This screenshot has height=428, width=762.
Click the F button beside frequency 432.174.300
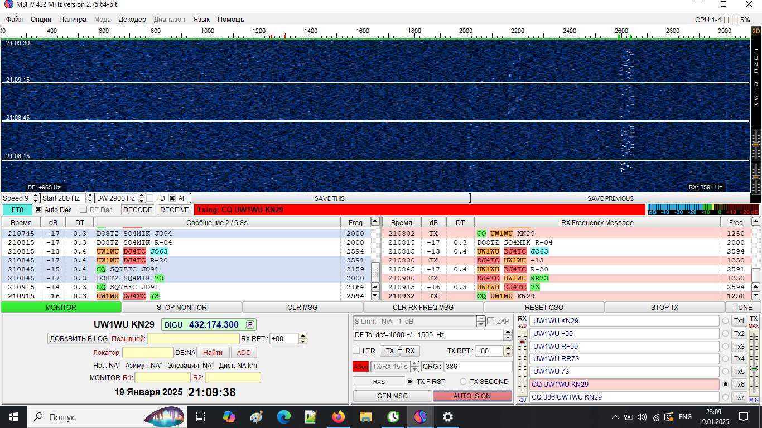coord(250,325)
